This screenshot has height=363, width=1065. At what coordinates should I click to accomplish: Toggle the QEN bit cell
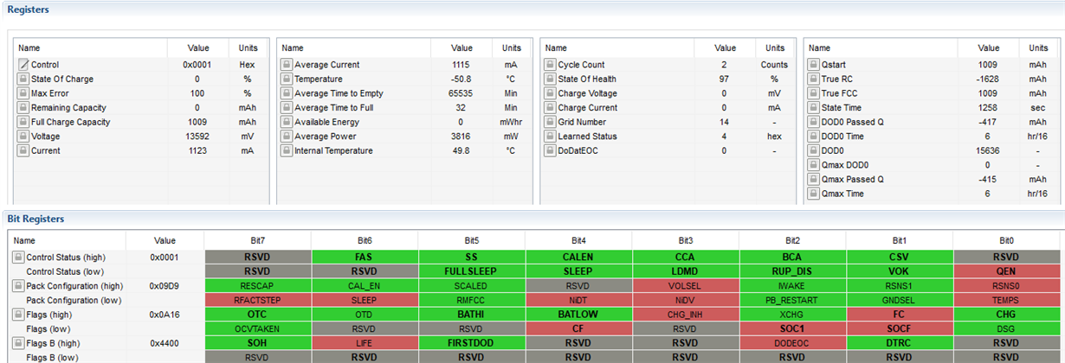point(1007,271)
